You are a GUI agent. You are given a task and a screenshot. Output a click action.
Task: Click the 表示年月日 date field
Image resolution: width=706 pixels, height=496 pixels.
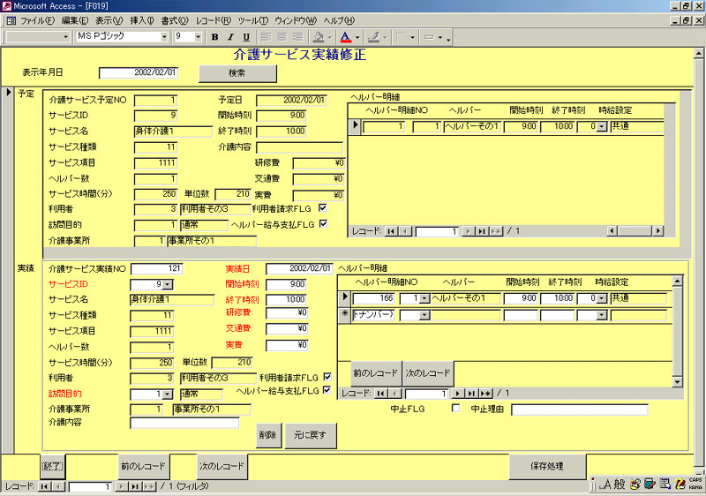pos(139,72)
